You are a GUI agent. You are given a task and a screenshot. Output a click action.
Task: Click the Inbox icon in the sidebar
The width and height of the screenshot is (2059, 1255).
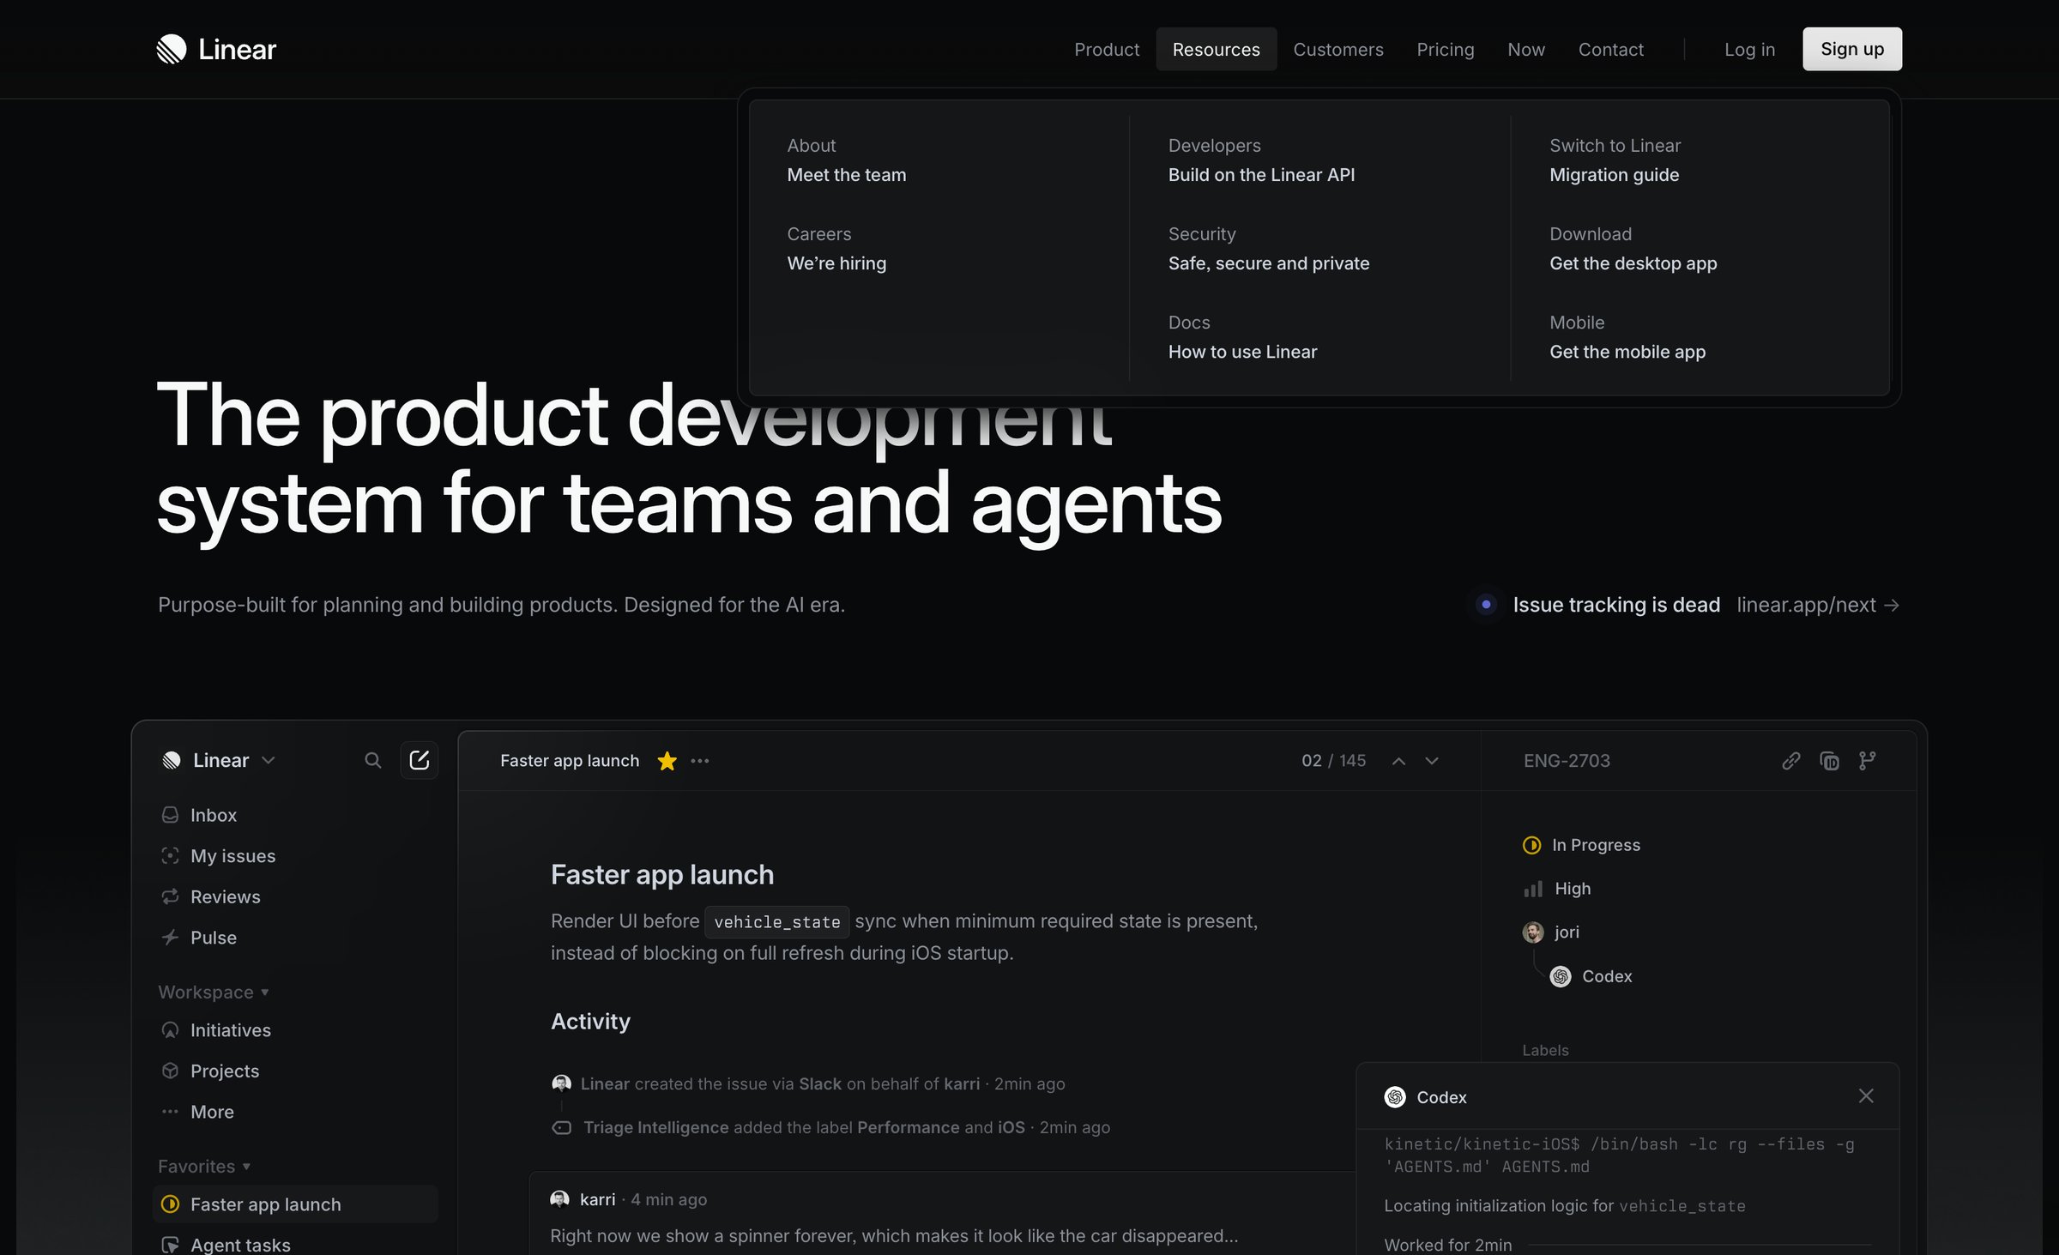pos(170,815)
